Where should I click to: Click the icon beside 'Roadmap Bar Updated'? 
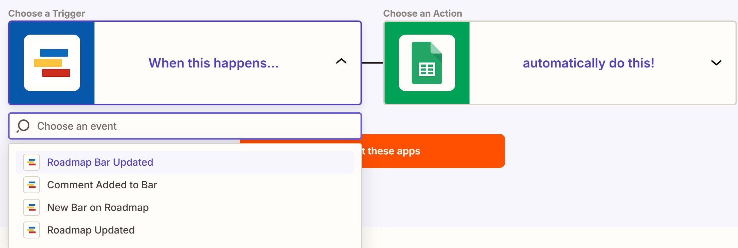(31, 162)
